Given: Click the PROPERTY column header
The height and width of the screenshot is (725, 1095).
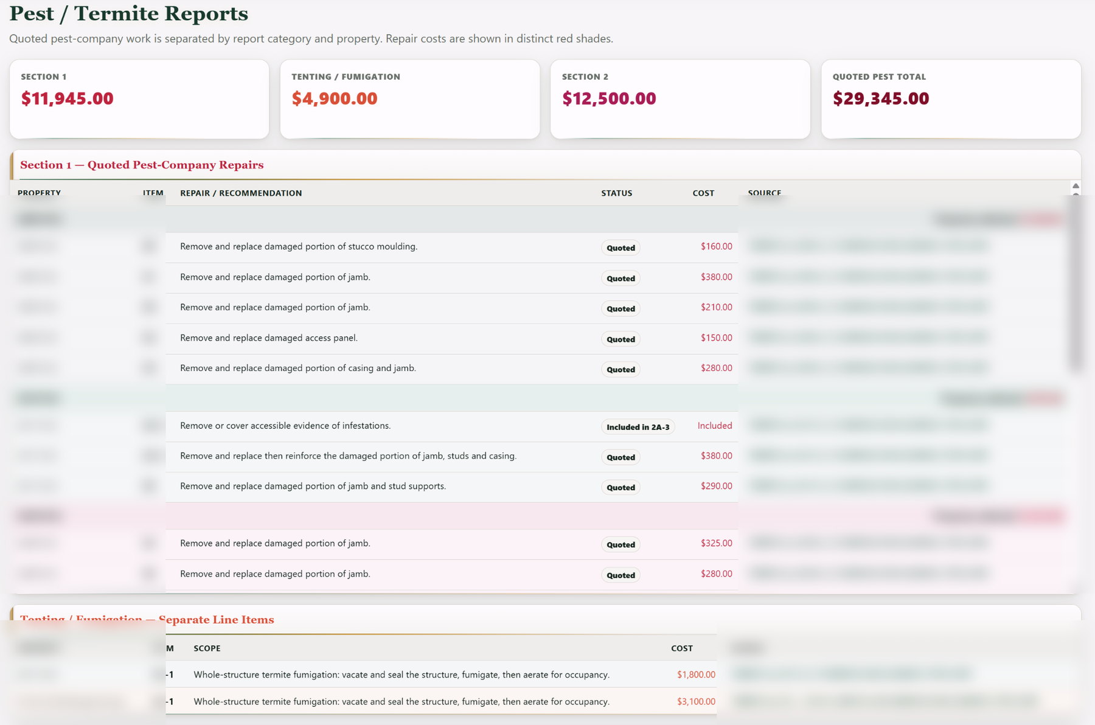Looking at the screenshot, I should tap(39, 193).
